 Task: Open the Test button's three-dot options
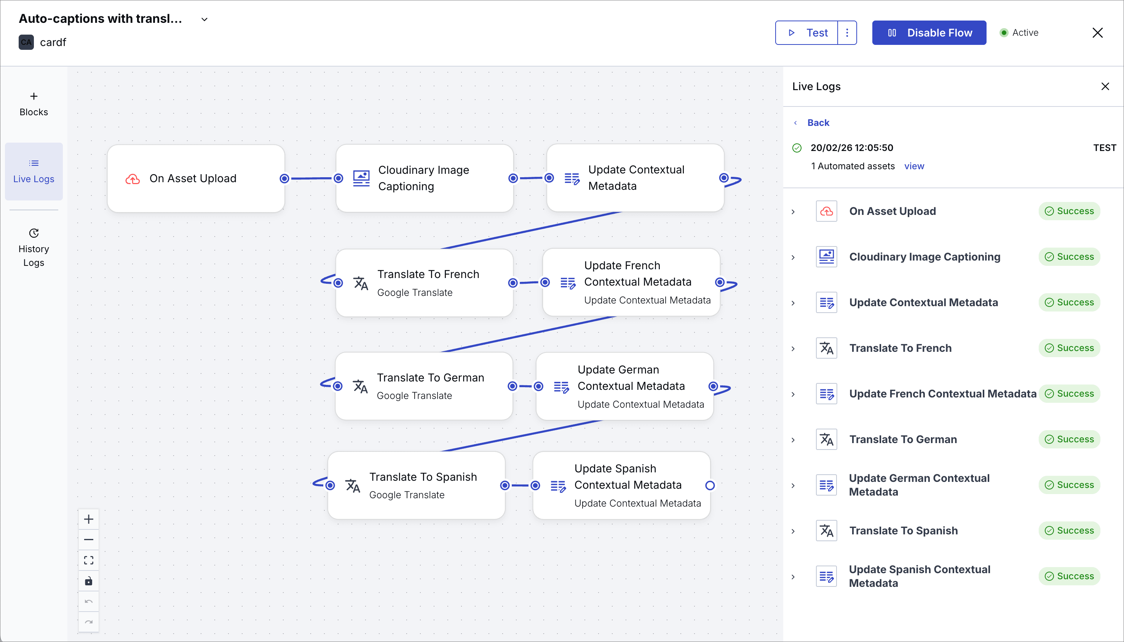[x=847, y=33]
